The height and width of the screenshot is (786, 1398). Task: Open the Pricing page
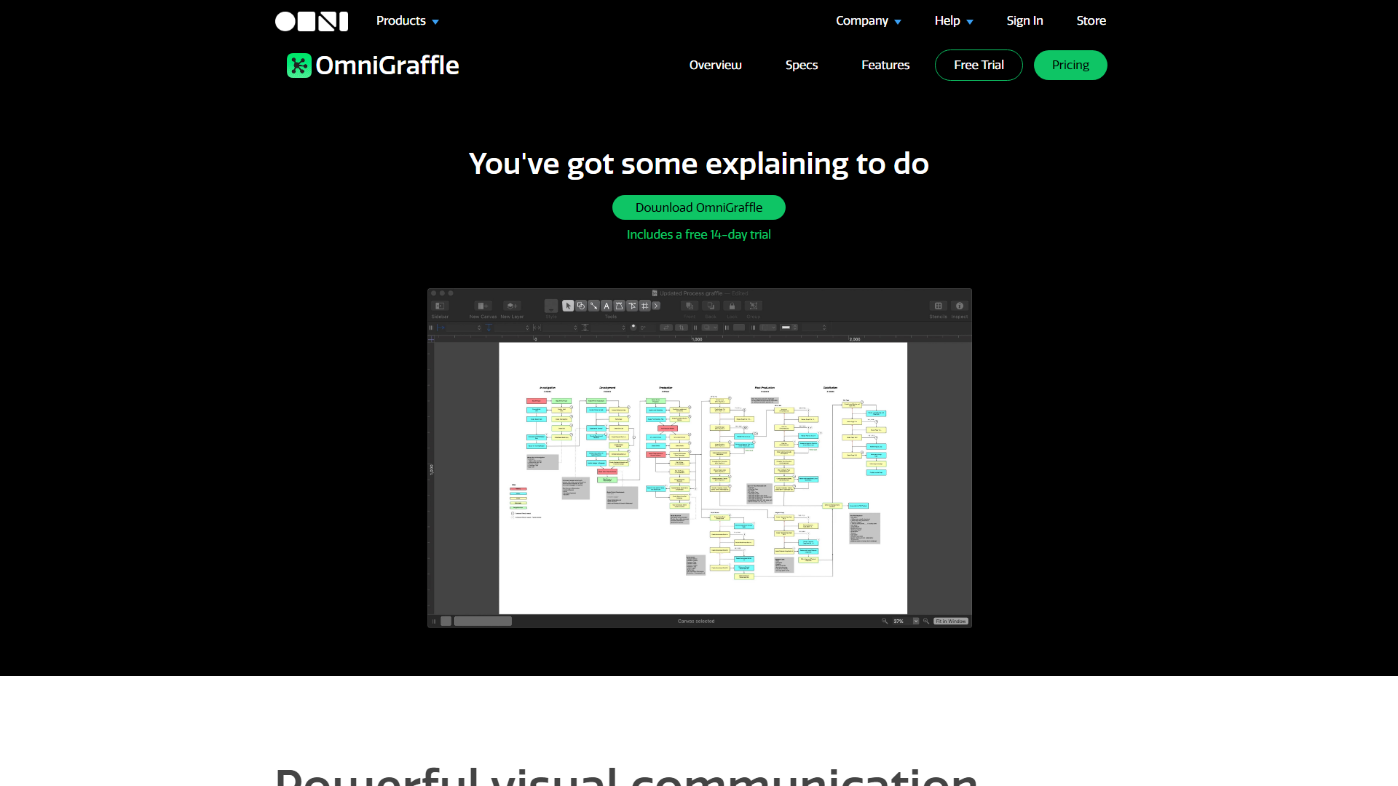tap(1070, 65)
